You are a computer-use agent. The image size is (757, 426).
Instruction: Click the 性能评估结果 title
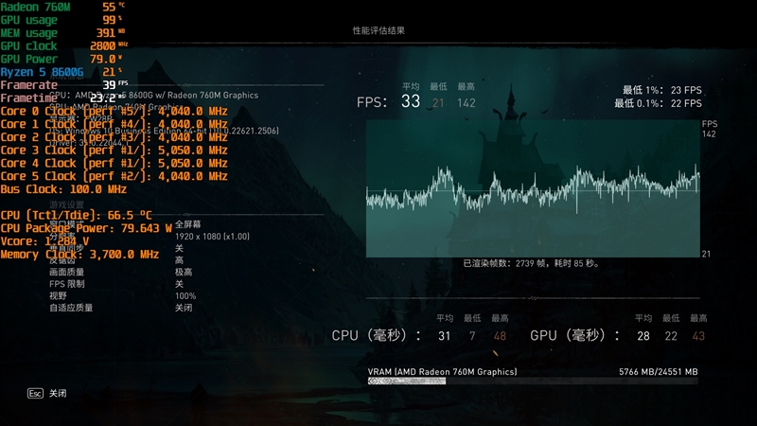pos(378,30)
